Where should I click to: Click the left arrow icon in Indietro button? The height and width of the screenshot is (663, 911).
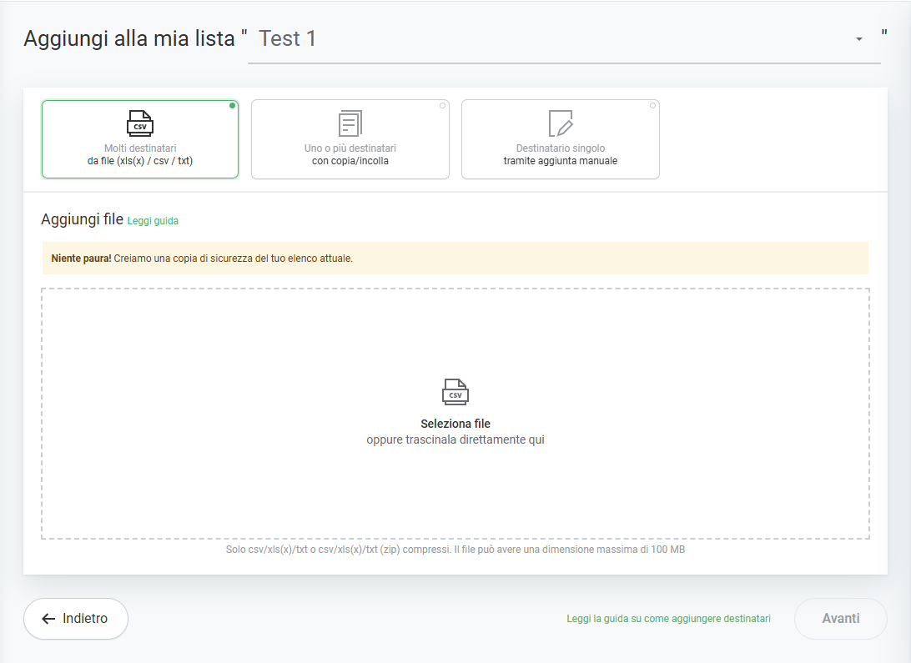tap(48, 619)
